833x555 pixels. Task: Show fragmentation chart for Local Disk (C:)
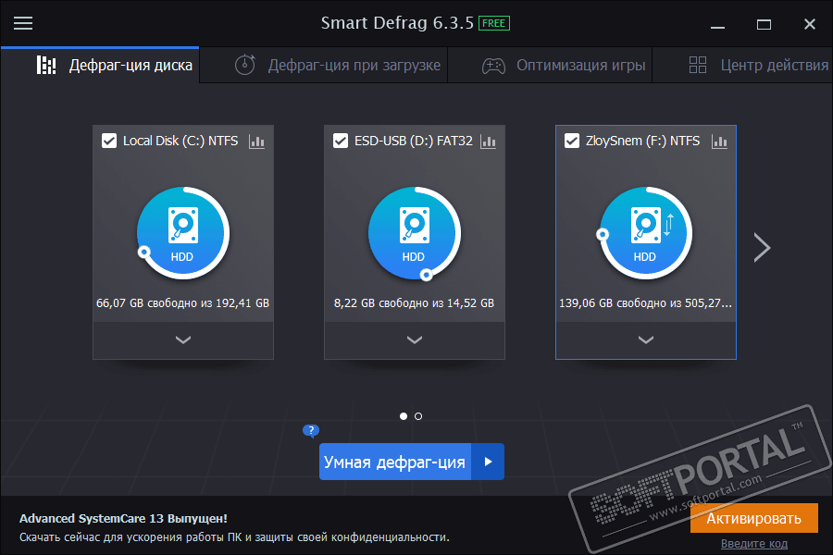(256, 142)
